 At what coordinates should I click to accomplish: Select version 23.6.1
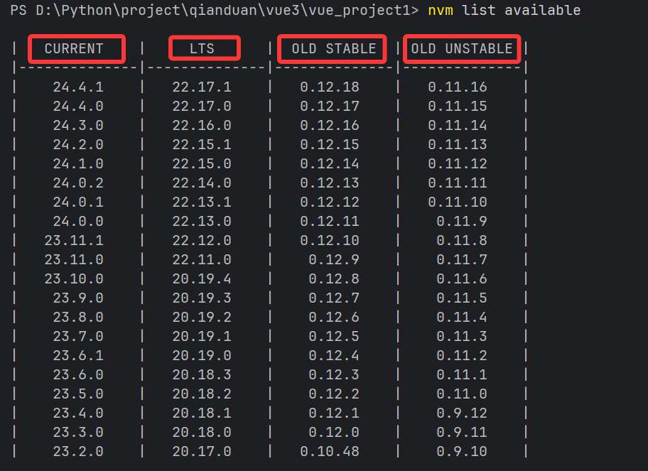click(78, 355)
